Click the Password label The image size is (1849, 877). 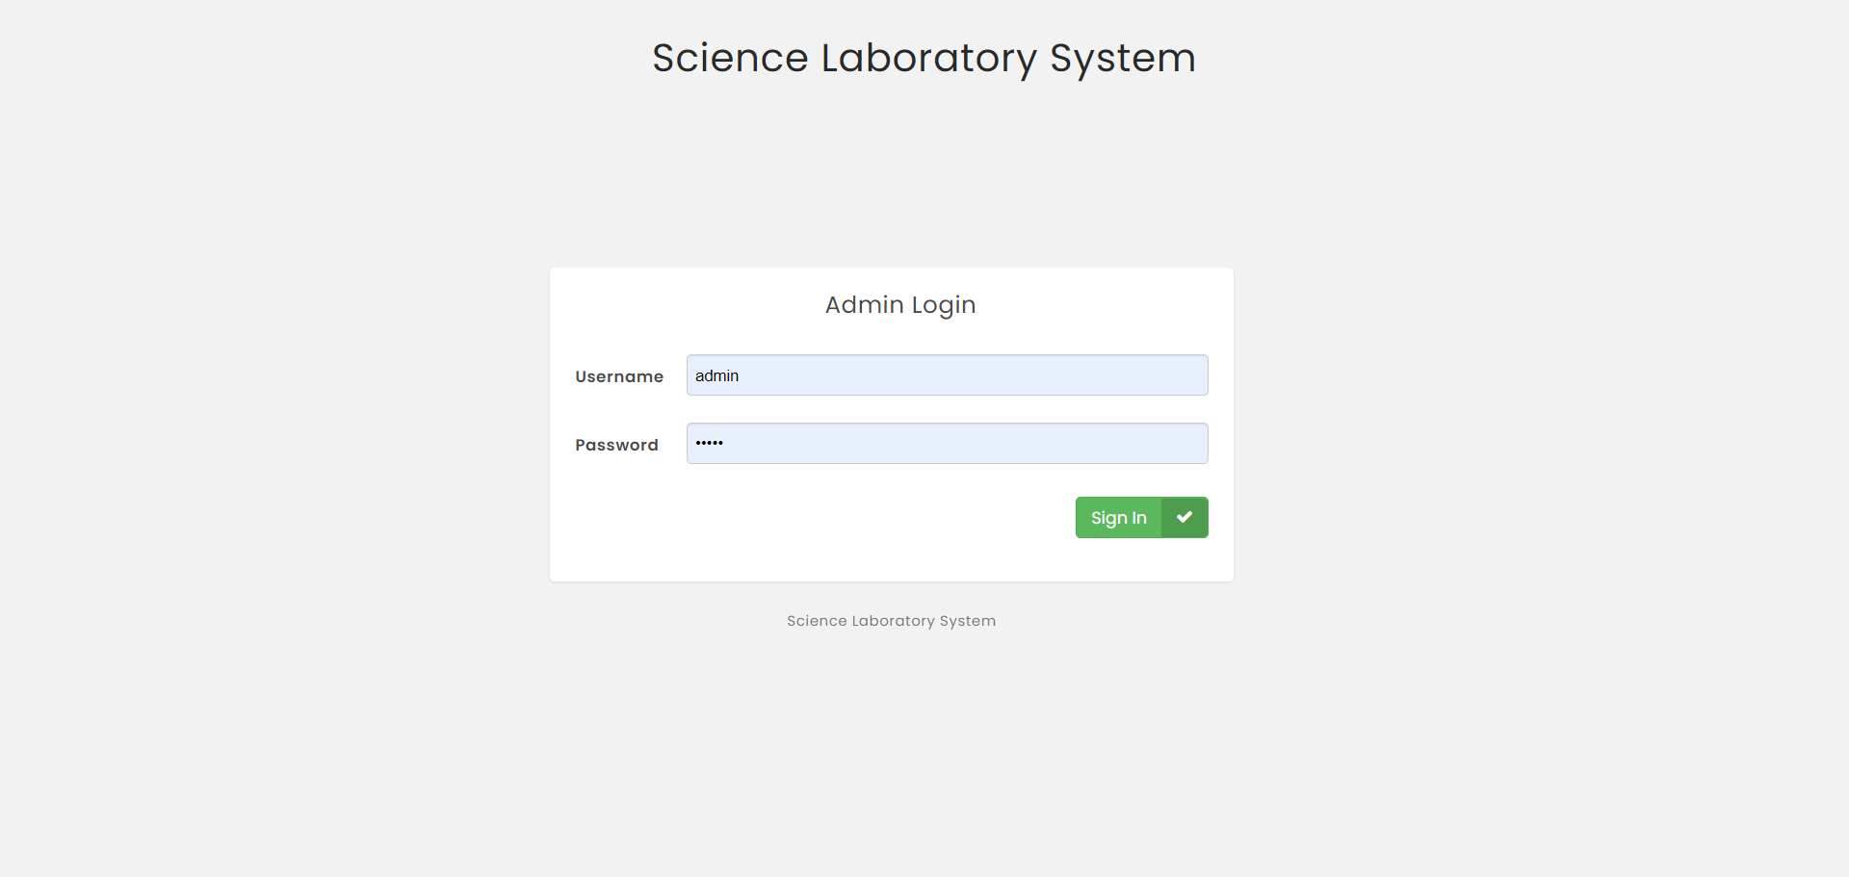(x=616, y=445)
